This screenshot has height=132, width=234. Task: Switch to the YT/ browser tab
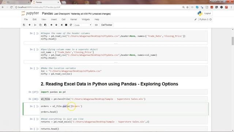(16, 2)
